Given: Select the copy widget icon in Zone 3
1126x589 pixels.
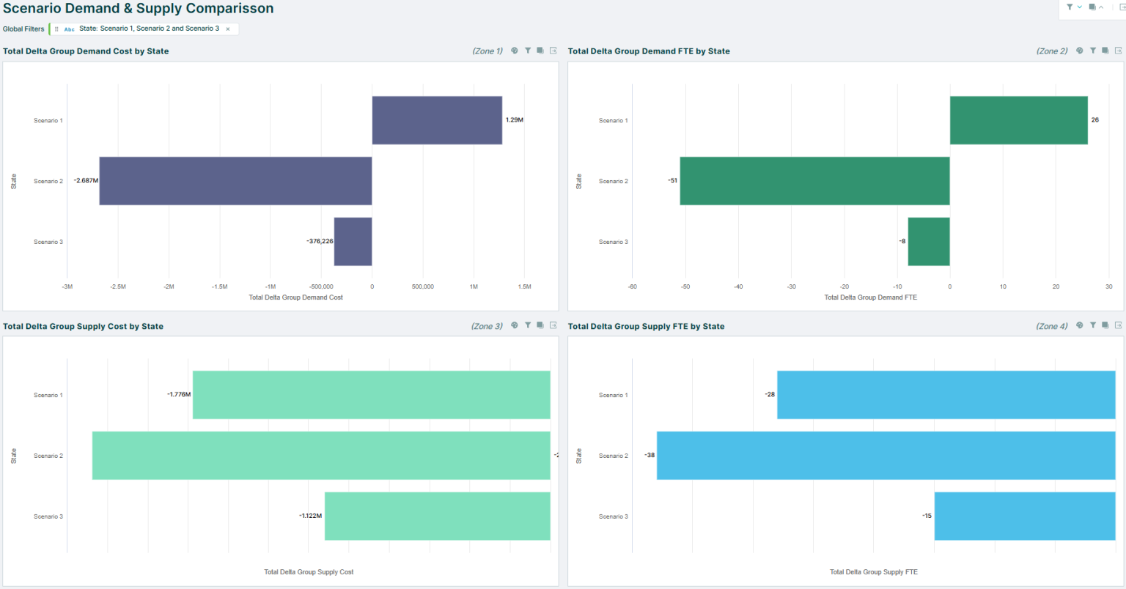Looking at the screenshot, I should (540, 325).
